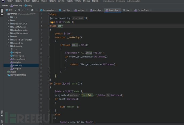Close the two.php tab
The width and height of the screenshot is (184, 125).
tap(87, 10)
